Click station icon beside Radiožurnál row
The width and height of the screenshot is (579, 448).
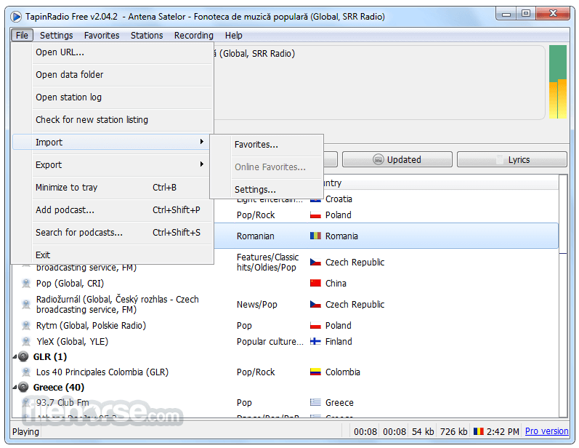click(x=26, y=305)
